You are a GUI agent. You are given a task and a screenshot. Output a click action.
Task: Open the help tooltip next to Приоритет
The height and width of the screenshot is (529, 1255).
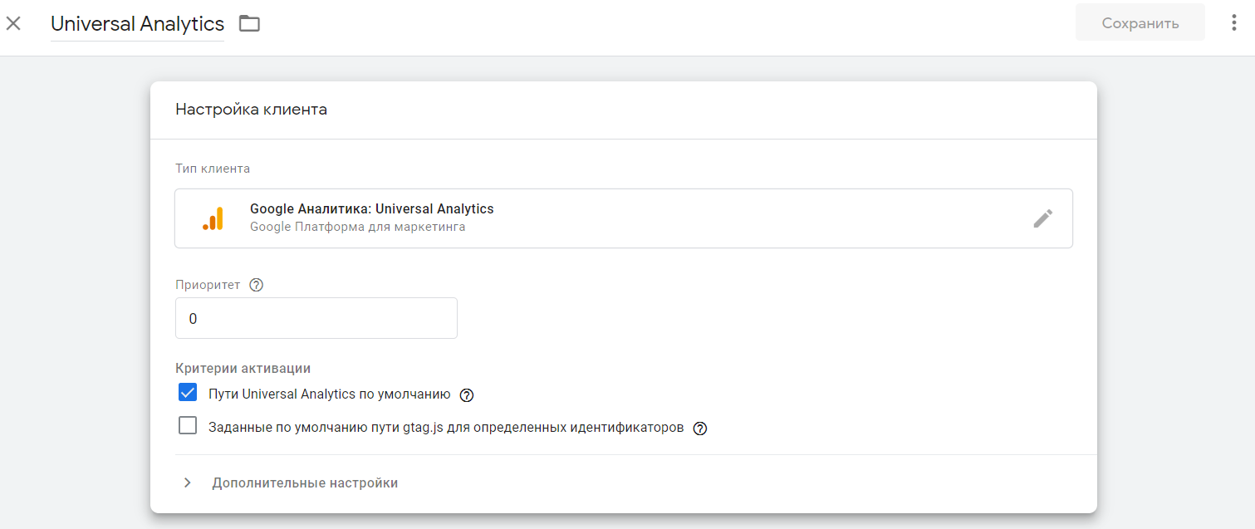point(256,284)
